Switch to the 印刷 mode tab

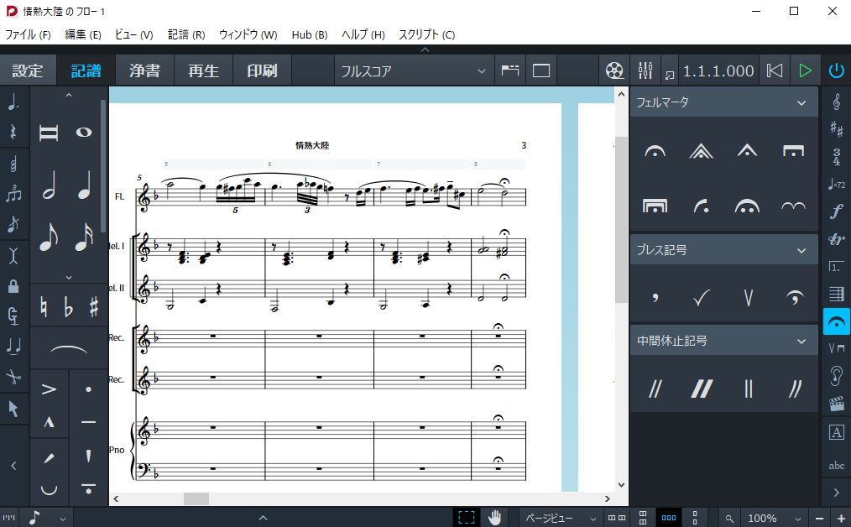point(262,70)
